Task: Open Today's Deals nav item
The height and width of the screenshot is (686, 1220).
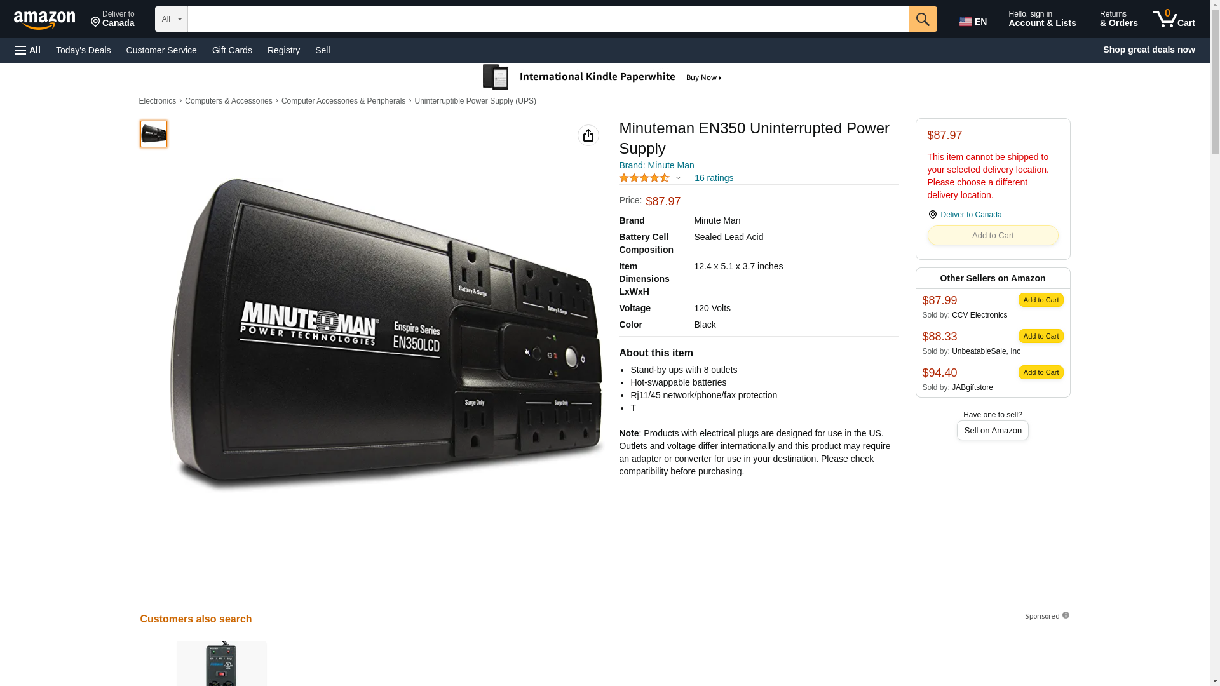Action: tap(83, 50)
